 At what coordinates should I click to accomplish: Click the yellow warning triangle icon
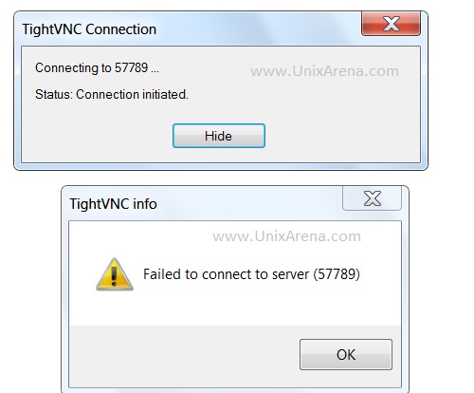(x=115, y=274)
